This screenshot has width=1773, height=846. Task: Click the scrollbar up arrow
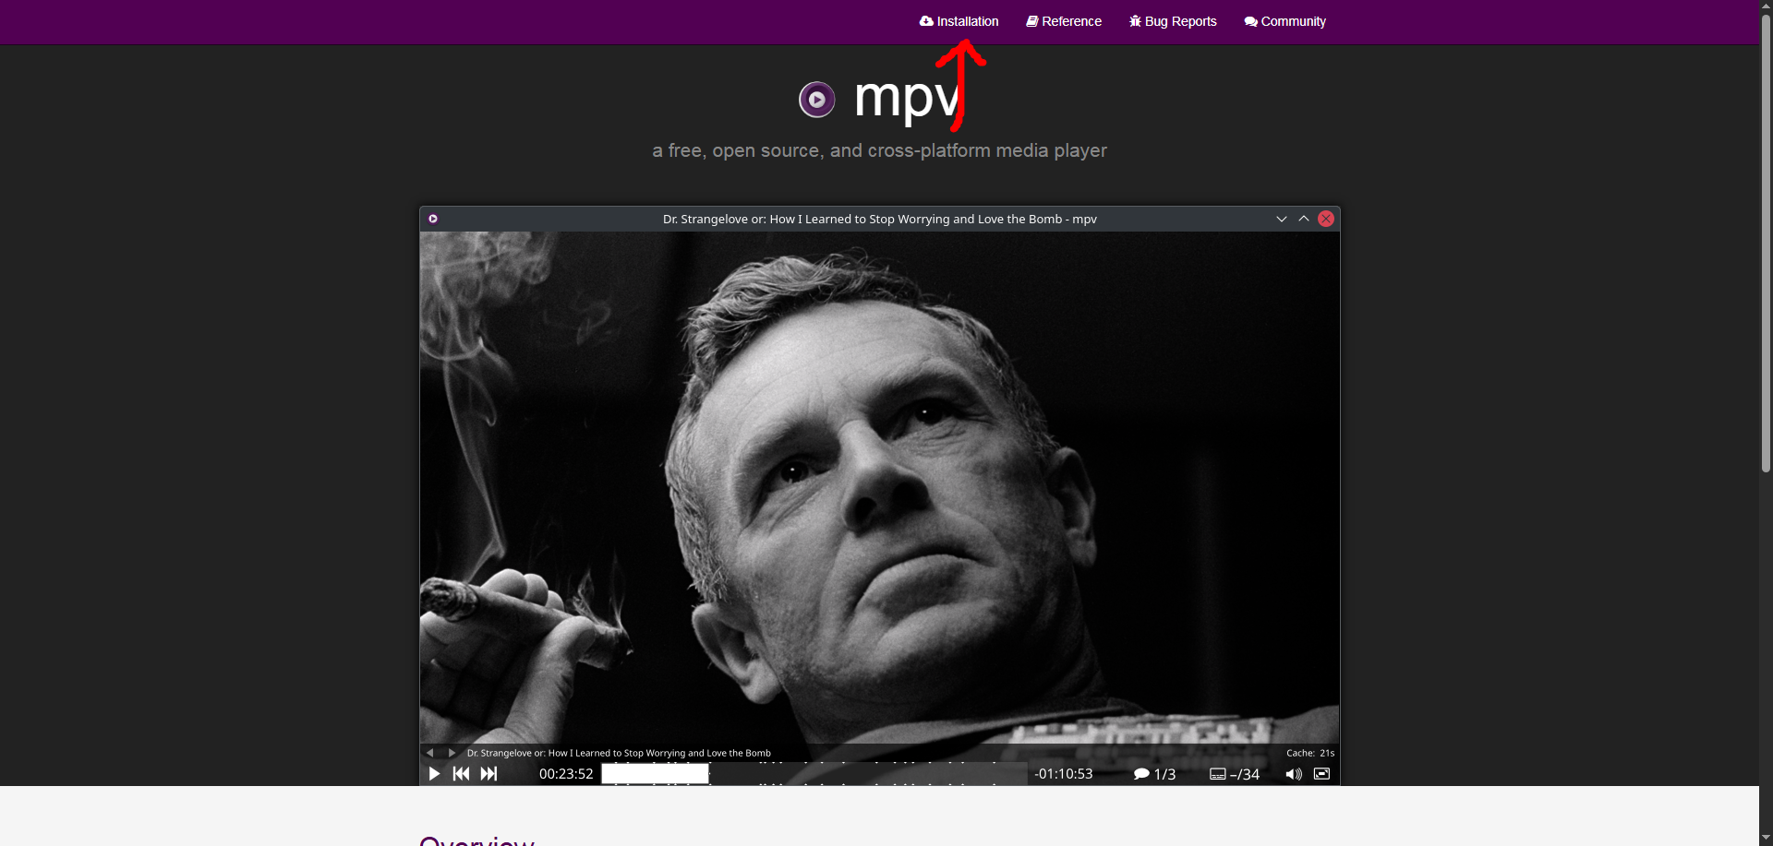pyautogui.click(x=1766, y=6)
